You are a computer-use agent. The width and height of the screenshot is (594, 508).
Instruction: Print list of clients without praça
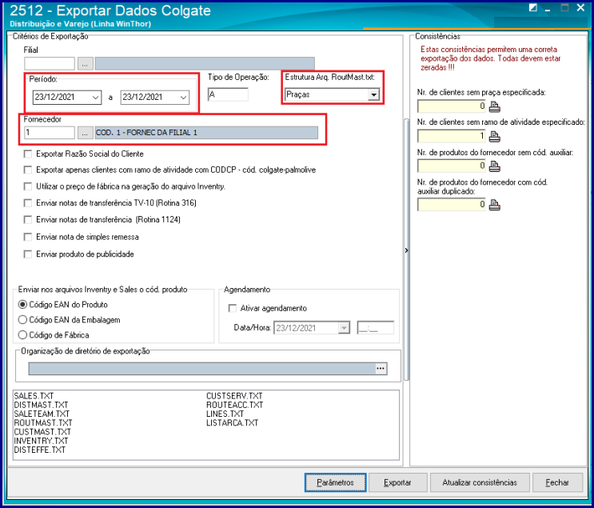pyautogui.click(x=494, y=107)
